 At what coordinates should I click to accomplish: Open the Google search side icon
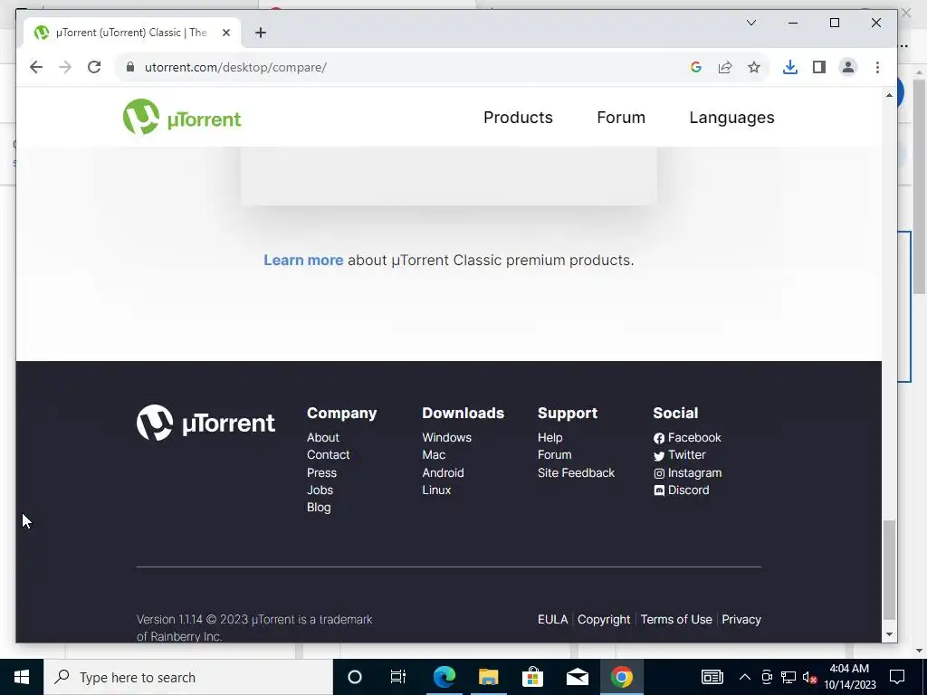coord(696,67)
